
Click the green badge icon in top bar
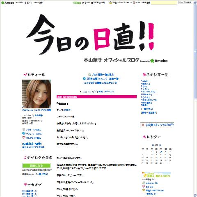point(77,2)
